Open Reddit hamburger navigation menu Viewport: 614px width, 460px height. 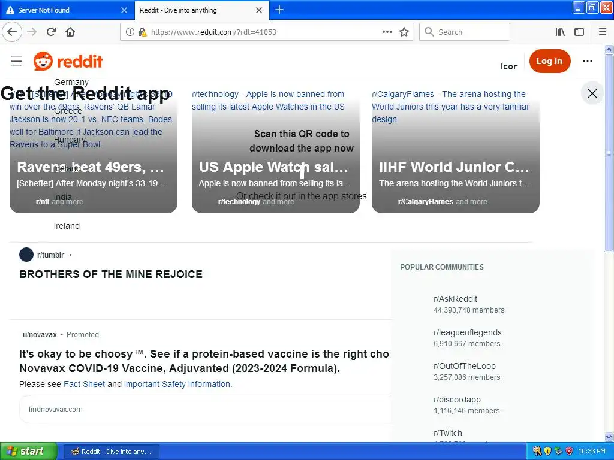point(17,61)
